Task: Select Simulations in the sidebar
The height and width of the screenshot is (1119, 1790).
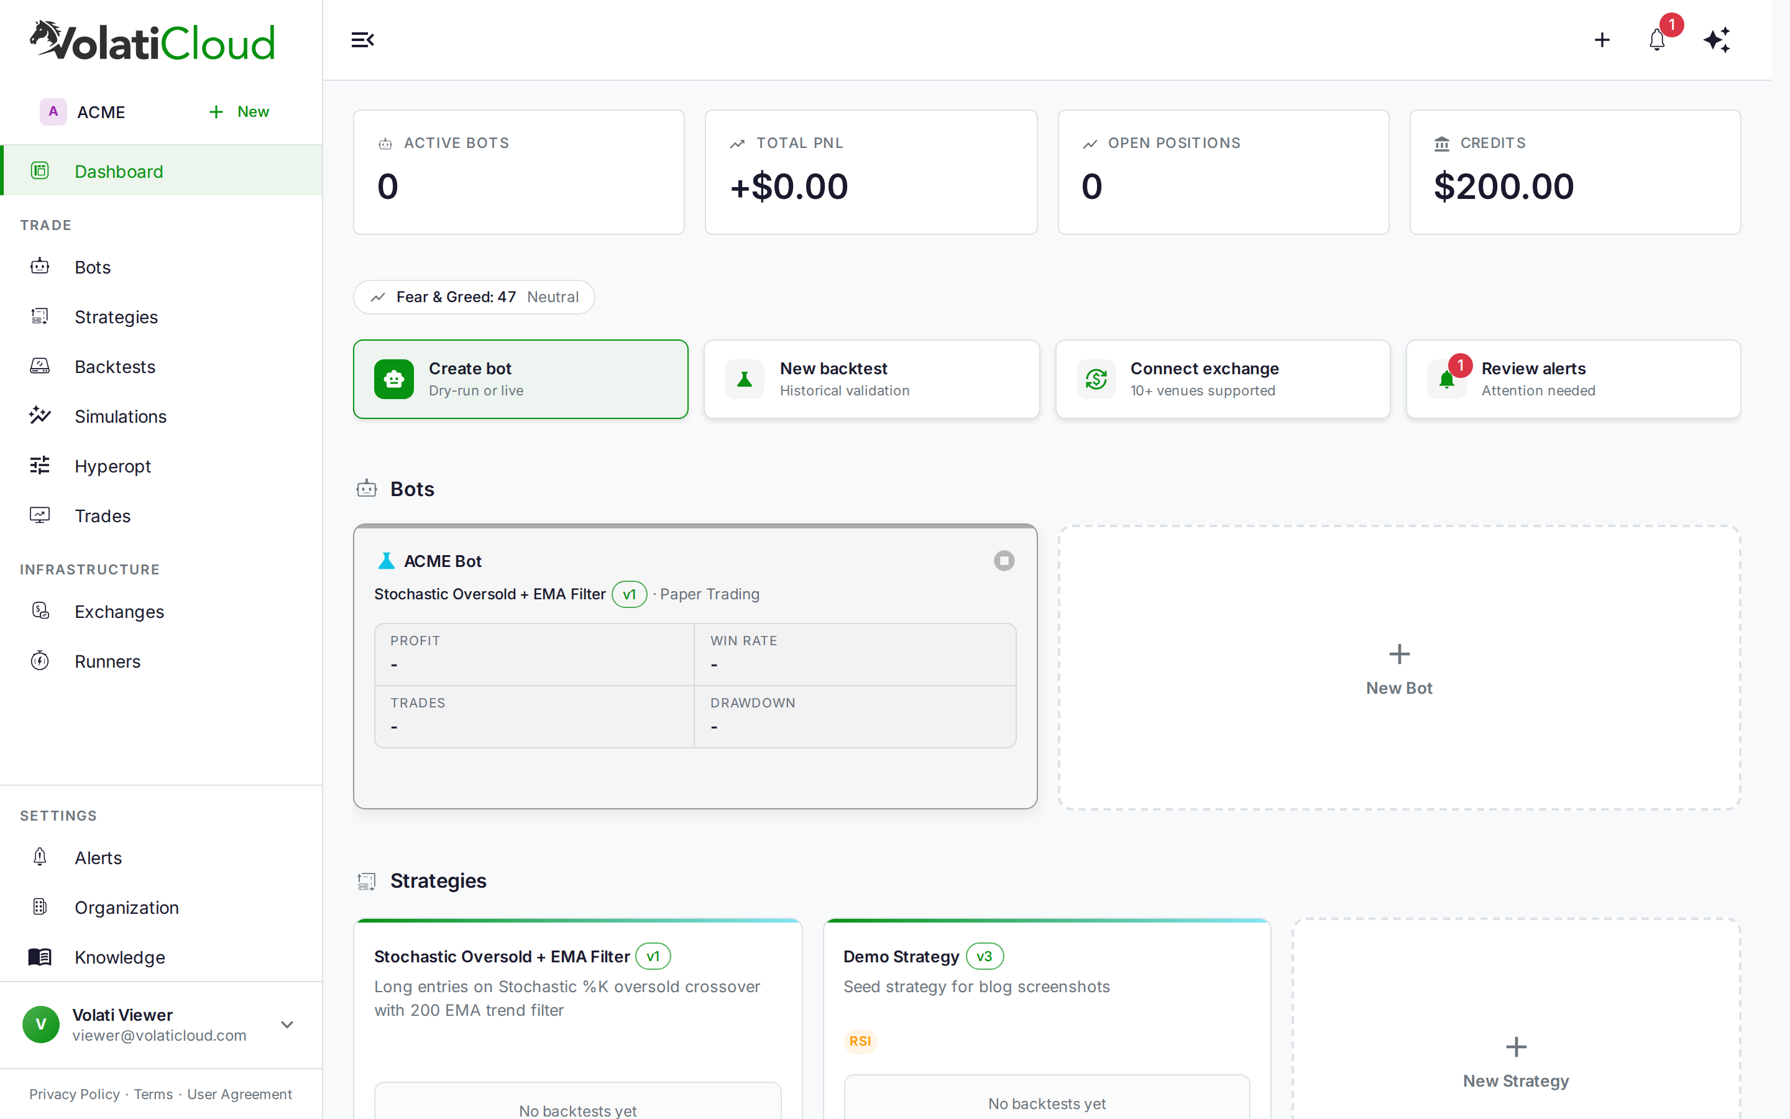Action: pos(161,416)
